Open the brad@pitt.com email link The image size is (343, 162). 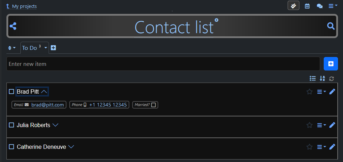coord(48,105)
